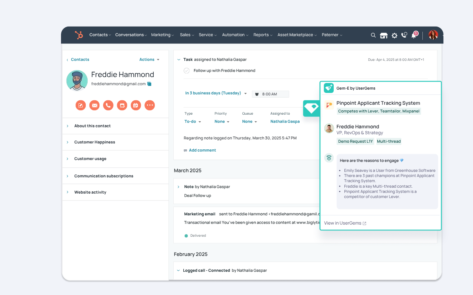
Task: Open notifications bell with 5 badge
Action: pos(414,35)
